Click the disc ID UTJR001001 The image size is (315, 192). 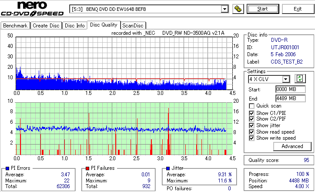pyautogui.click(x=285, y=47)
